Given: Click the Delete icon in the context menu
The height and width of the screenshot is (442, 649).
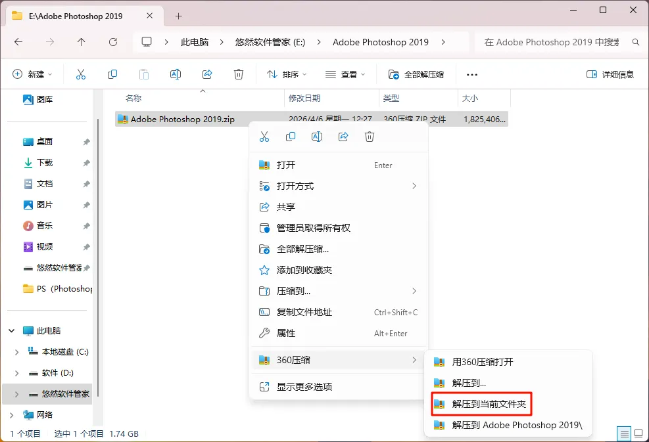Looking at the screenshot, I should point(369,137).
